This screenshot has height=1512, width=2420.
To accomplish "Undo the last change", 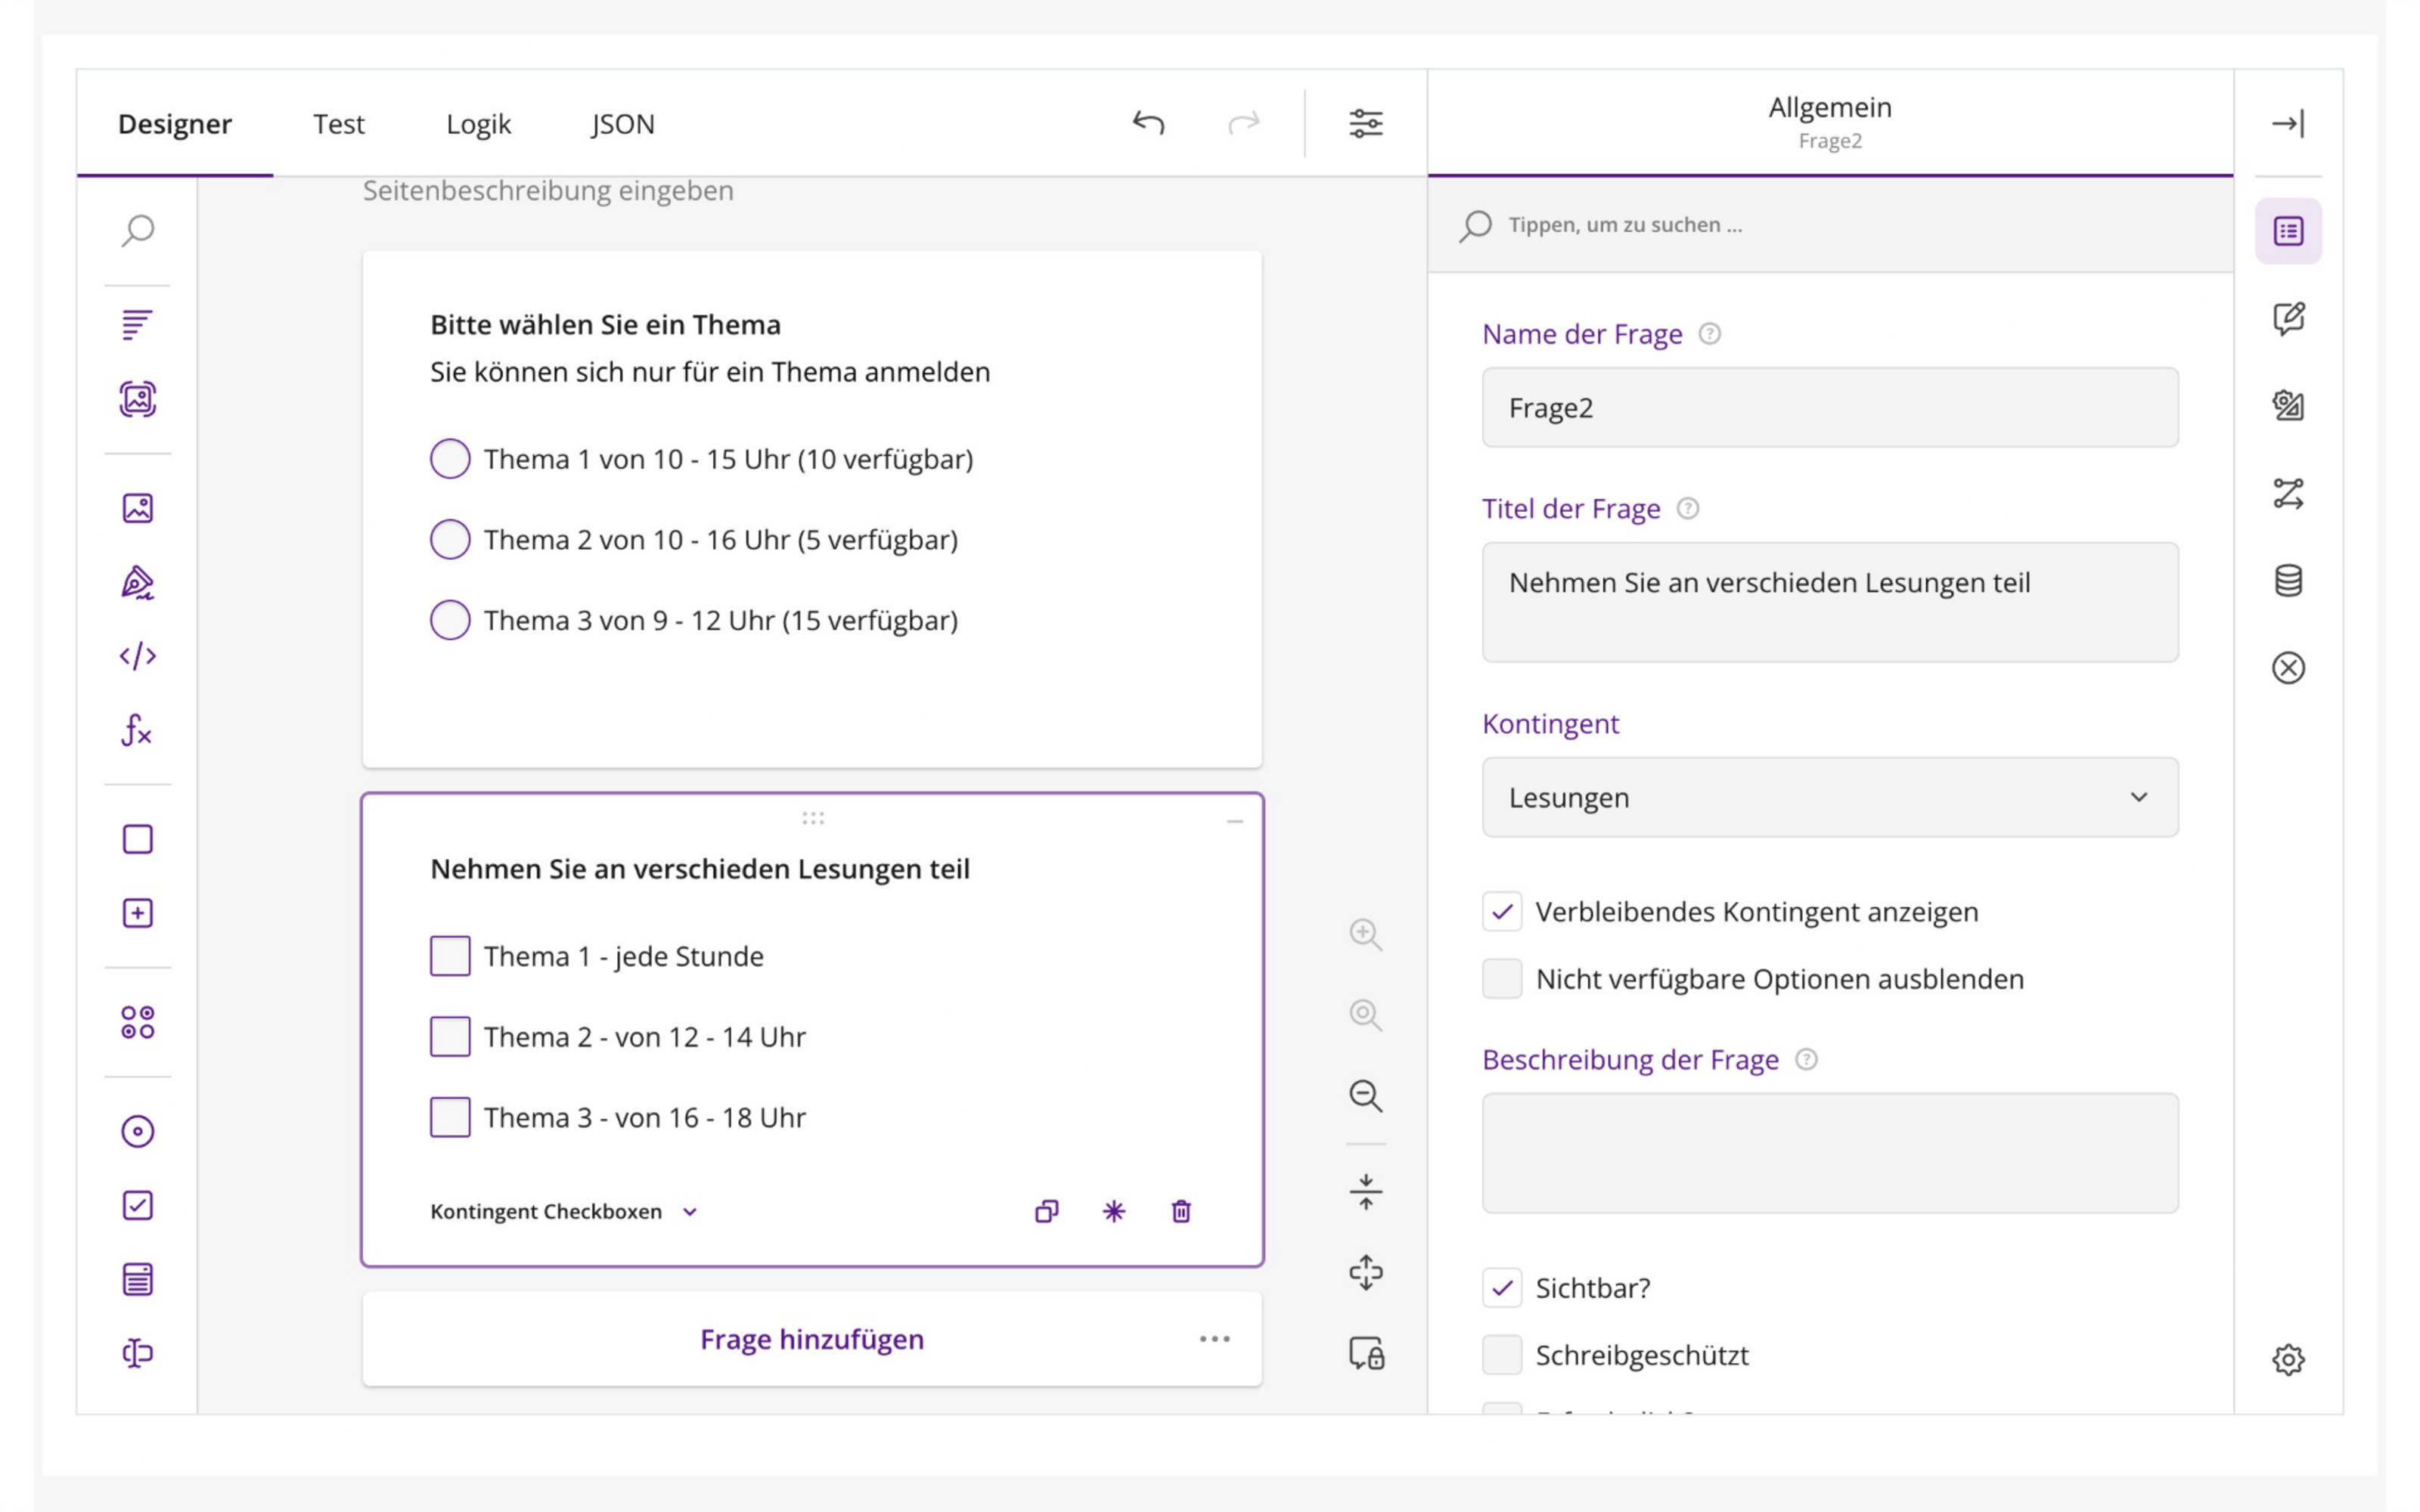I will click(1149, 123).
